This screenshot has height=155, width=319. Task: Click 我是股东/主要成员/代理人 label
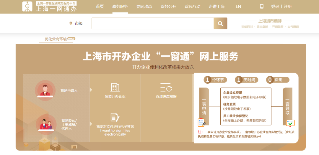(x=69, y=125)
